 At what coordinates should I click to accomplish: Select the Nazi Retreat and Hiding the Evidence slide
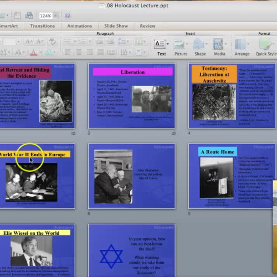coord(38,96)
